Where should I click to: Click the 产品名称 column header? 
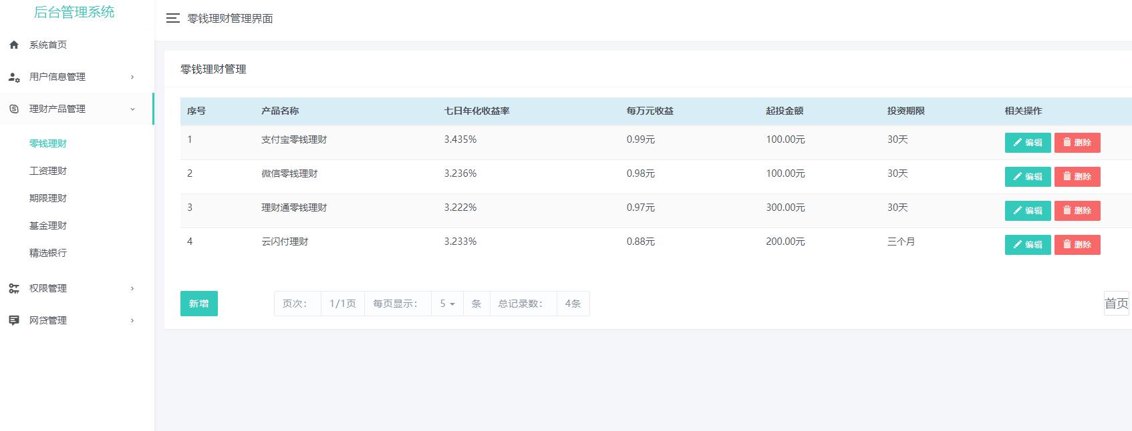(280, 111)
